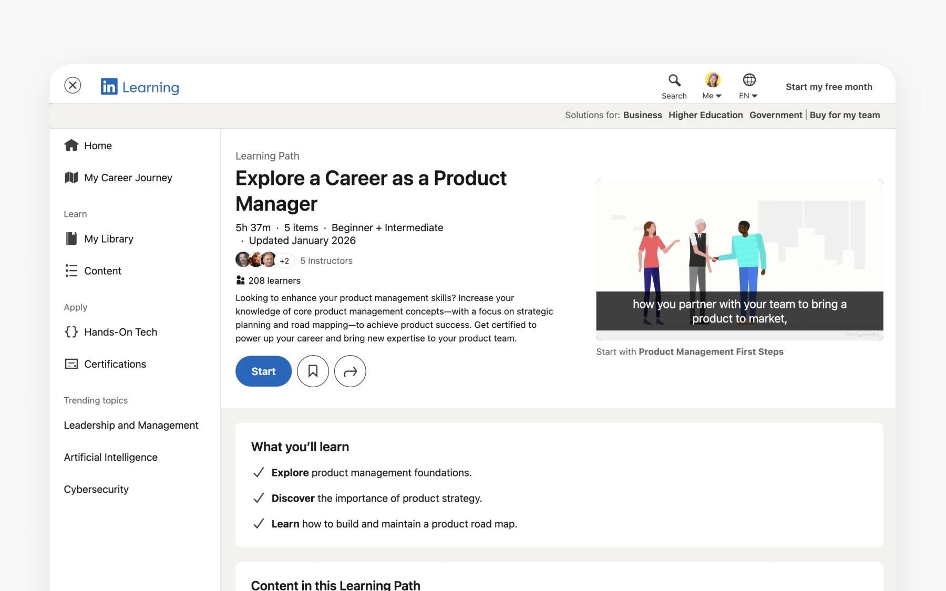Select Cybersecurity trending topic
The image size is (946, 591).
96,489
